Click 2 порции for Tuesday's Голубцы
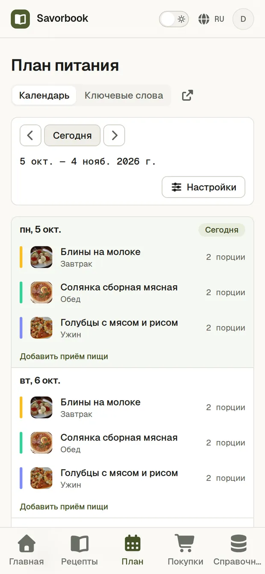The image size is (265, 574). [x=226, y=478]
